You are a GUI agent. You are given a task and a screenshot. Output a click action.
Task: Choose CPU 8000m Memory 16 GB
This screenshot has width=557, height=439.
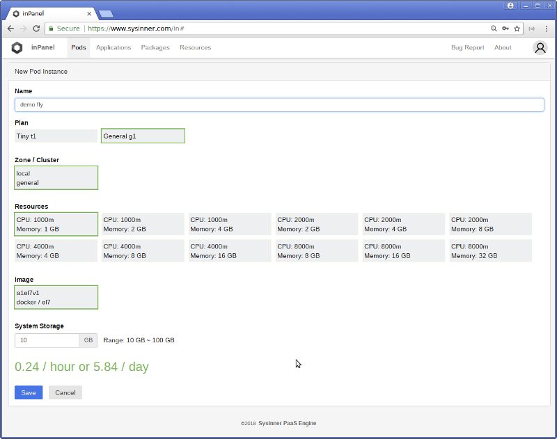(x=404, y=251)
